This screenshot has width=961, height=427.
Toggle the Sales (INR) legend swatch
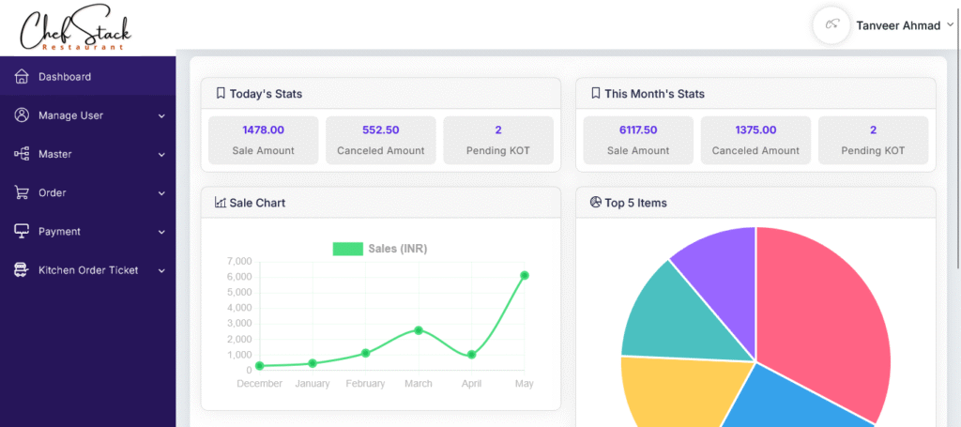point(347,249)
